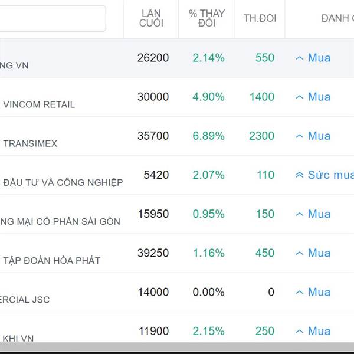
Task: Click percent change 0.00%
Action: point(209,292)
